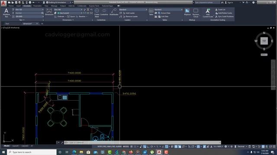Open the Start file tab
The image size is (277, 155).
(7, 24)
